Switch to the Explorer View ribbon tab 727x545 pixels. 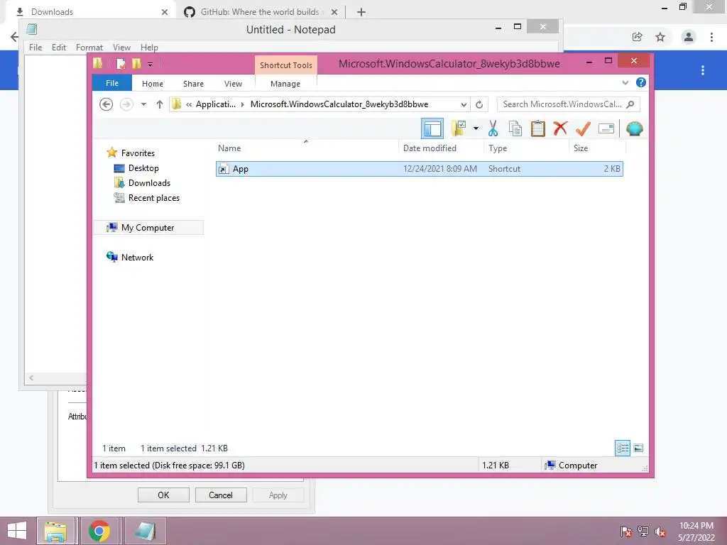233,84
